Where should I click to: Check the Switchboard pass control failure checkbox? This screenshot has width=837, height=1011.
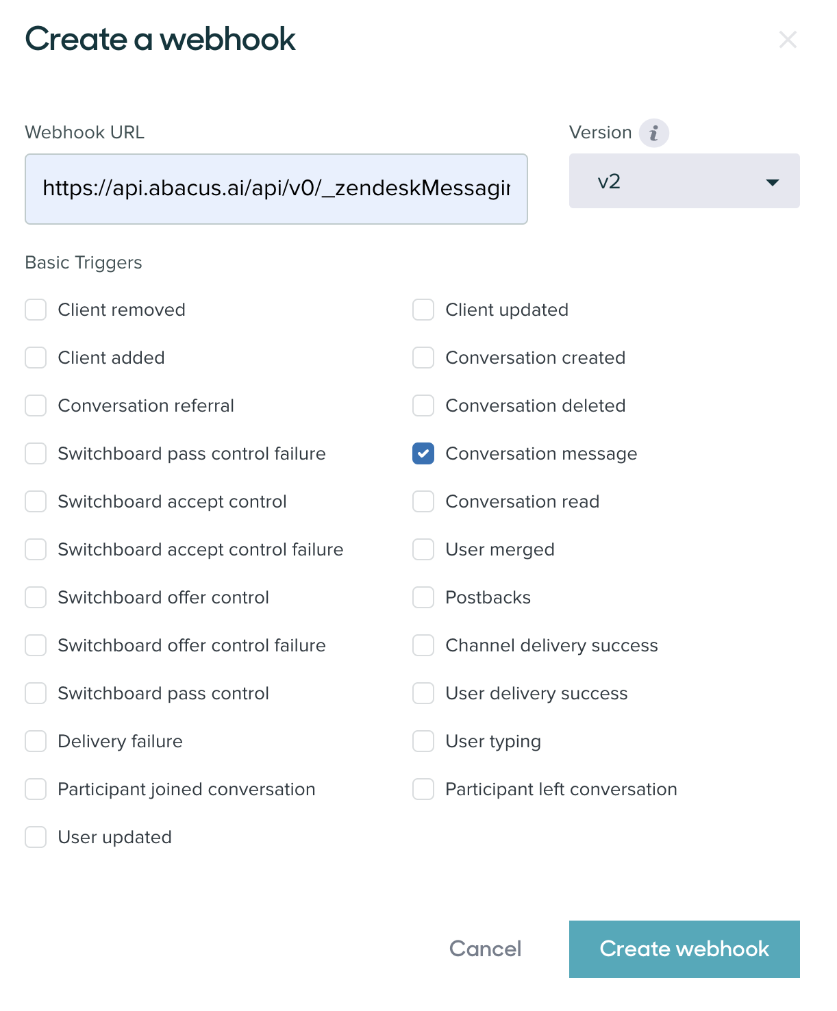pos(35,453)
